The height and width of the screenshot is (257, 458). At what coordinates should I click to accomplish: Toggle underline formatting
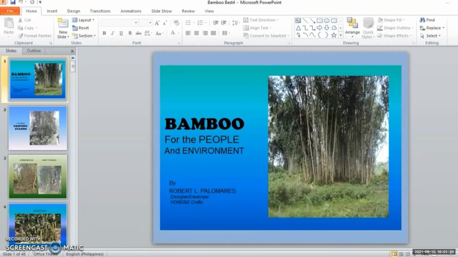click(x=121, y=33)
